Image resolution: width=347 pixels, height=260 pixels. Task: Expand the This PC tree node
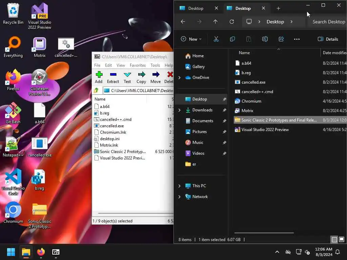pyautogui.click(x=180, y=186)
